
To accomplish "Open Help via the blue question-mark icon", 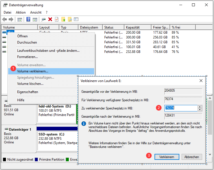I will pos(28,19).
